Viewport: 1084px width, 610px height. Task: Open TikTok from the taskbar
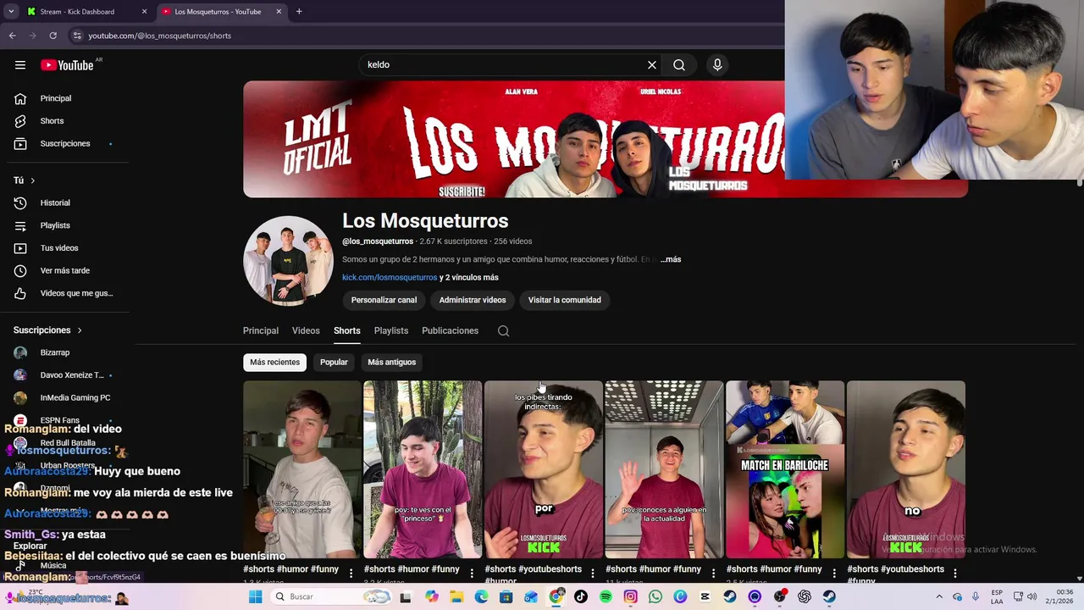pos(581,596)
